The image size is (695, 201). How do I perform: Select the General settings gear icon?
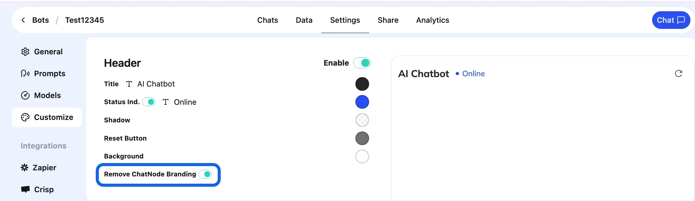(26, 51)
